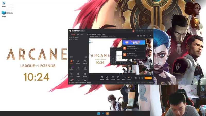Mute the microphone in bottom bar
The width and height of the screenshot is (206, 116).
(x=123, y=78)
